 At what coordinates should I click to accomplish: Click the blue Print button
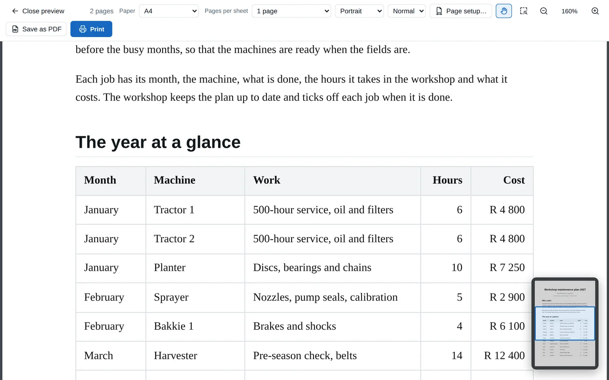coord(91,29)
